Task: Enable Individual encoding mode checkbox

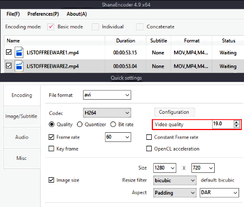Action: point(95,27)
